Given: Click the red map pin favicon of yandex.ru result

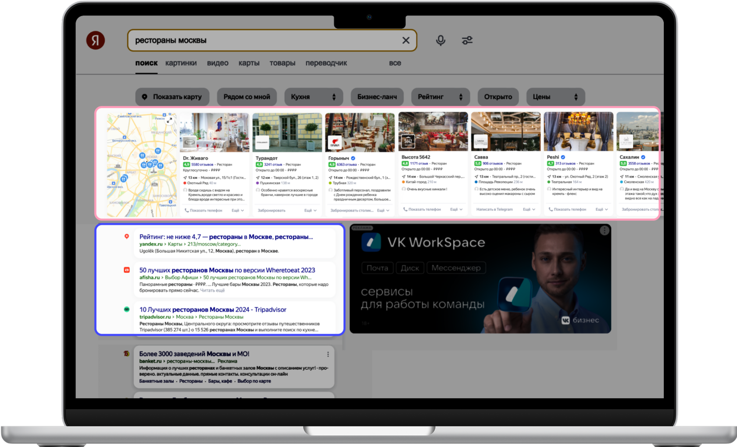Looking at the screenshot, I should 127,237.
